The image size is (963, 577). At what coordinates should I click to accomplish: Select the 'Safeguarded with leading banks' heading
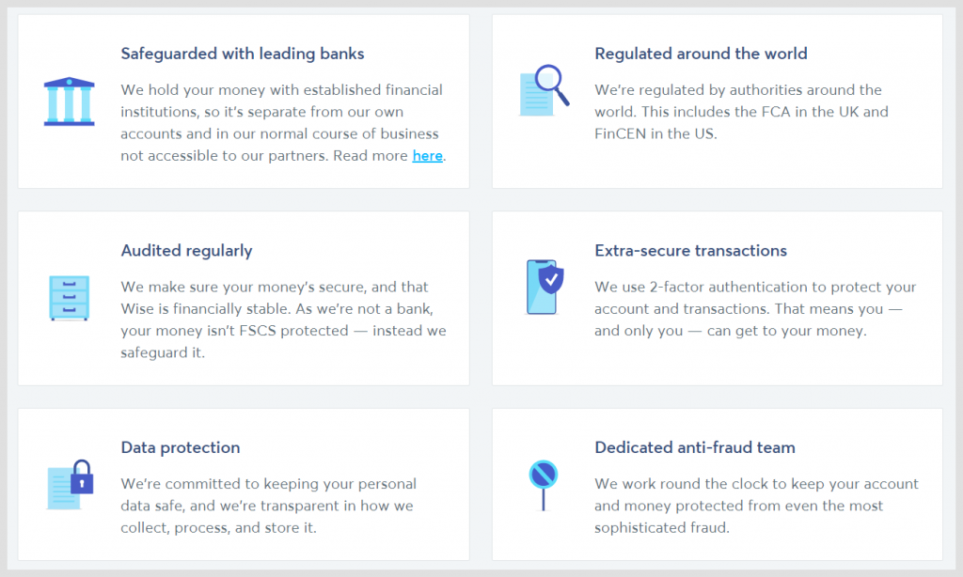point(242,54)
